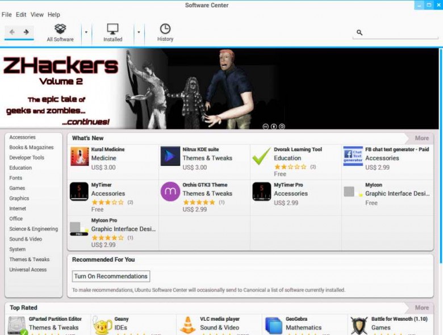Open the Graphics category
This screenshot has height=335, width=443.
pos(19,198)
